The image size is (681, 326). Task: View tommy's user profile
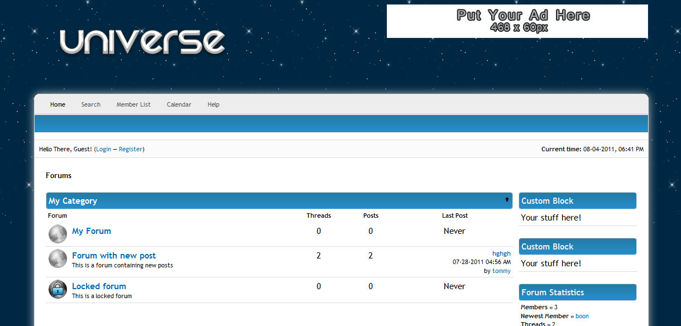[501, 271]
